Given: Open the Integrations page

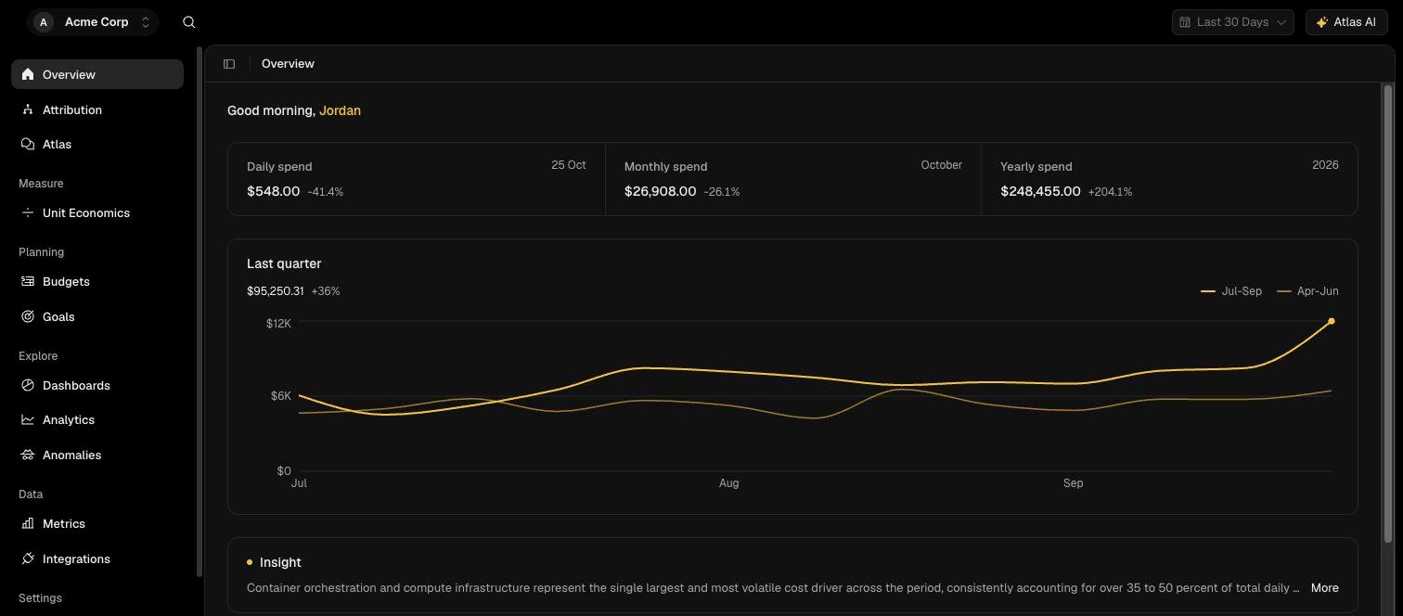Looking at the screenshot, I should (97, 558).
